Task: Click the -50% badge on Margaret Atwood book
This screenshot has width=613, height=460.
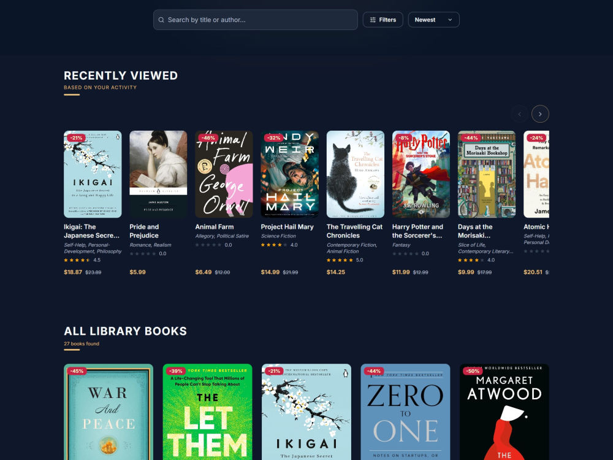Action: point(473,371)
